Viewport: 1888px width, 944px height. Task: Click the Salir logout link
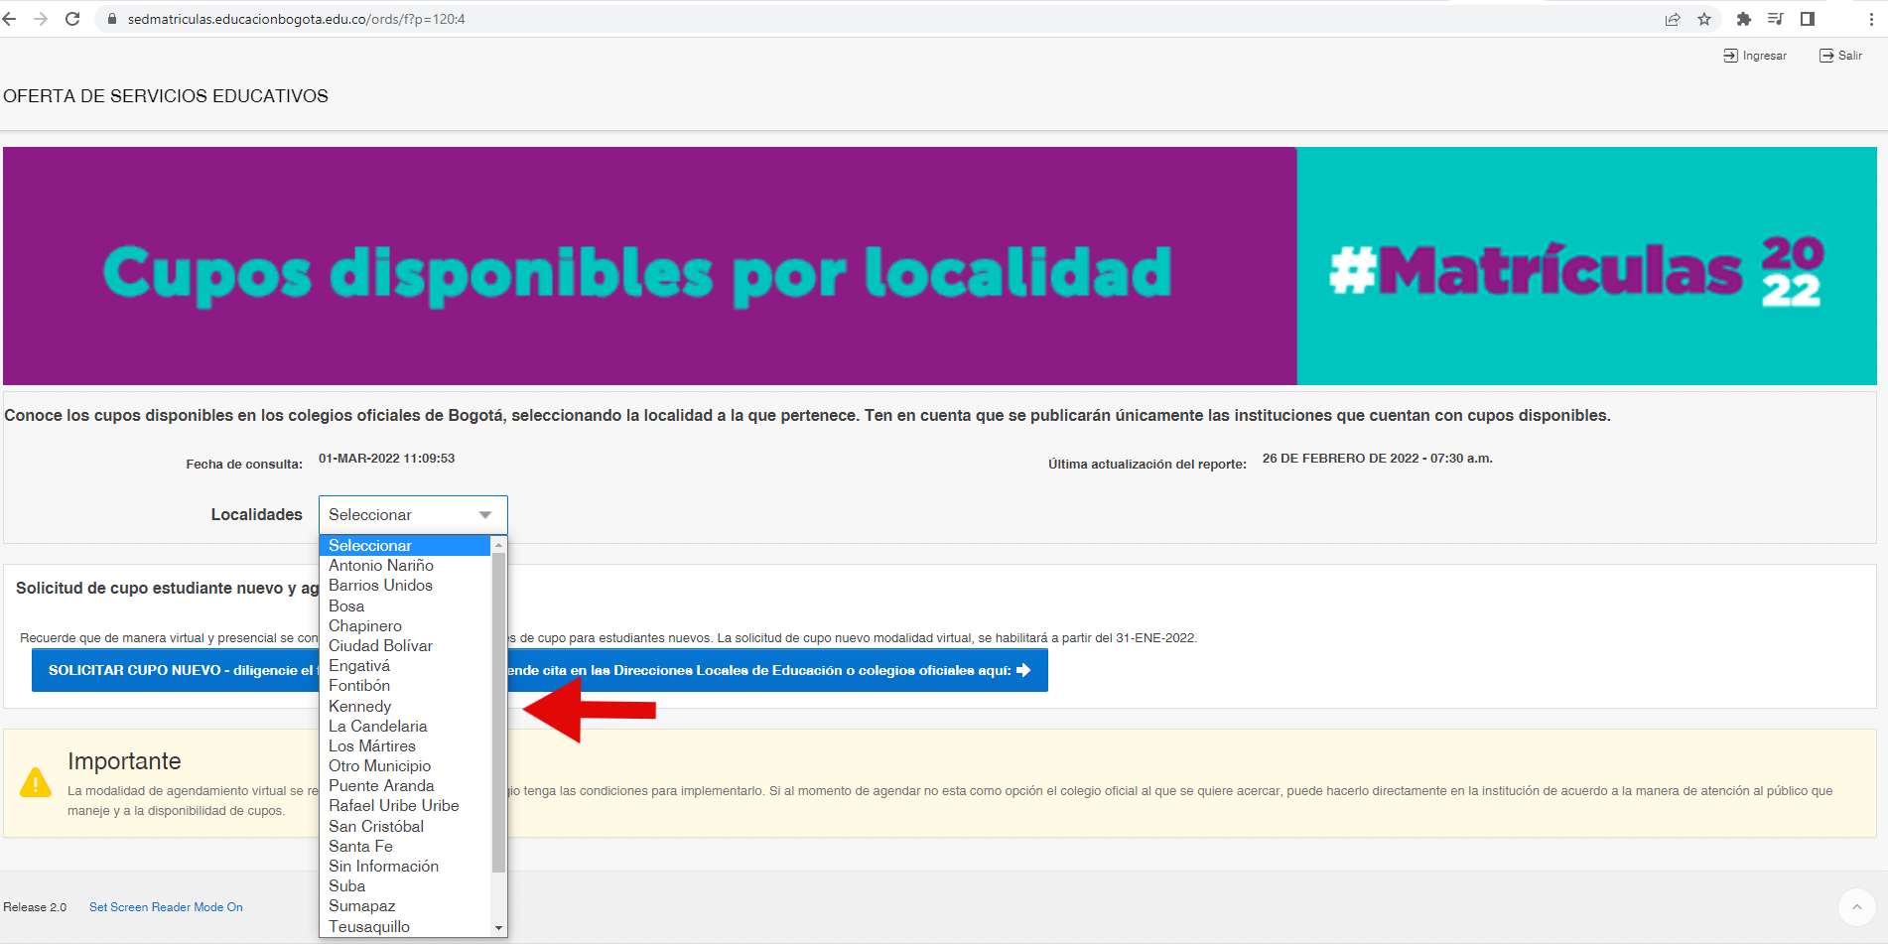pos(1840,56)
